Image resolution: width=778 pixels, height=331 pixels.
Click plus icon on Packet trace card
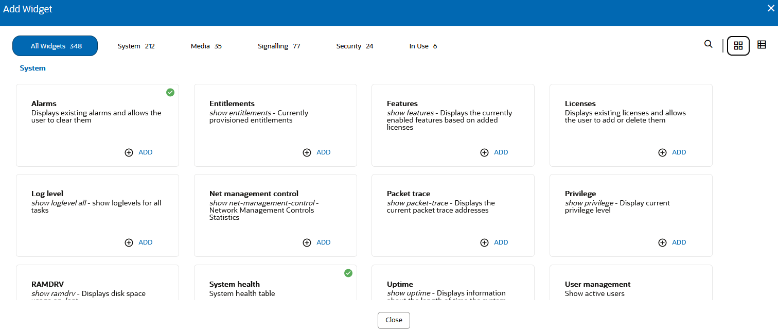pos(484,242)
